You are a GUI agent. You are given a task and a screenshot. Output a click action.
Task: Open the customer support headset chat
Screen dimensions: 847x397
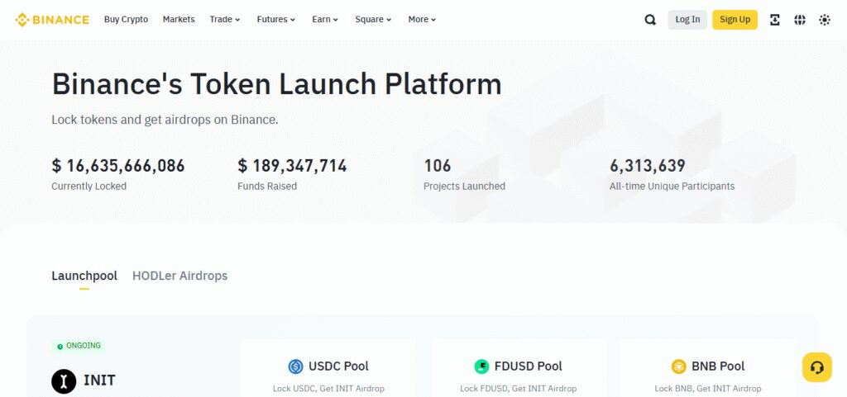(816, 367)
